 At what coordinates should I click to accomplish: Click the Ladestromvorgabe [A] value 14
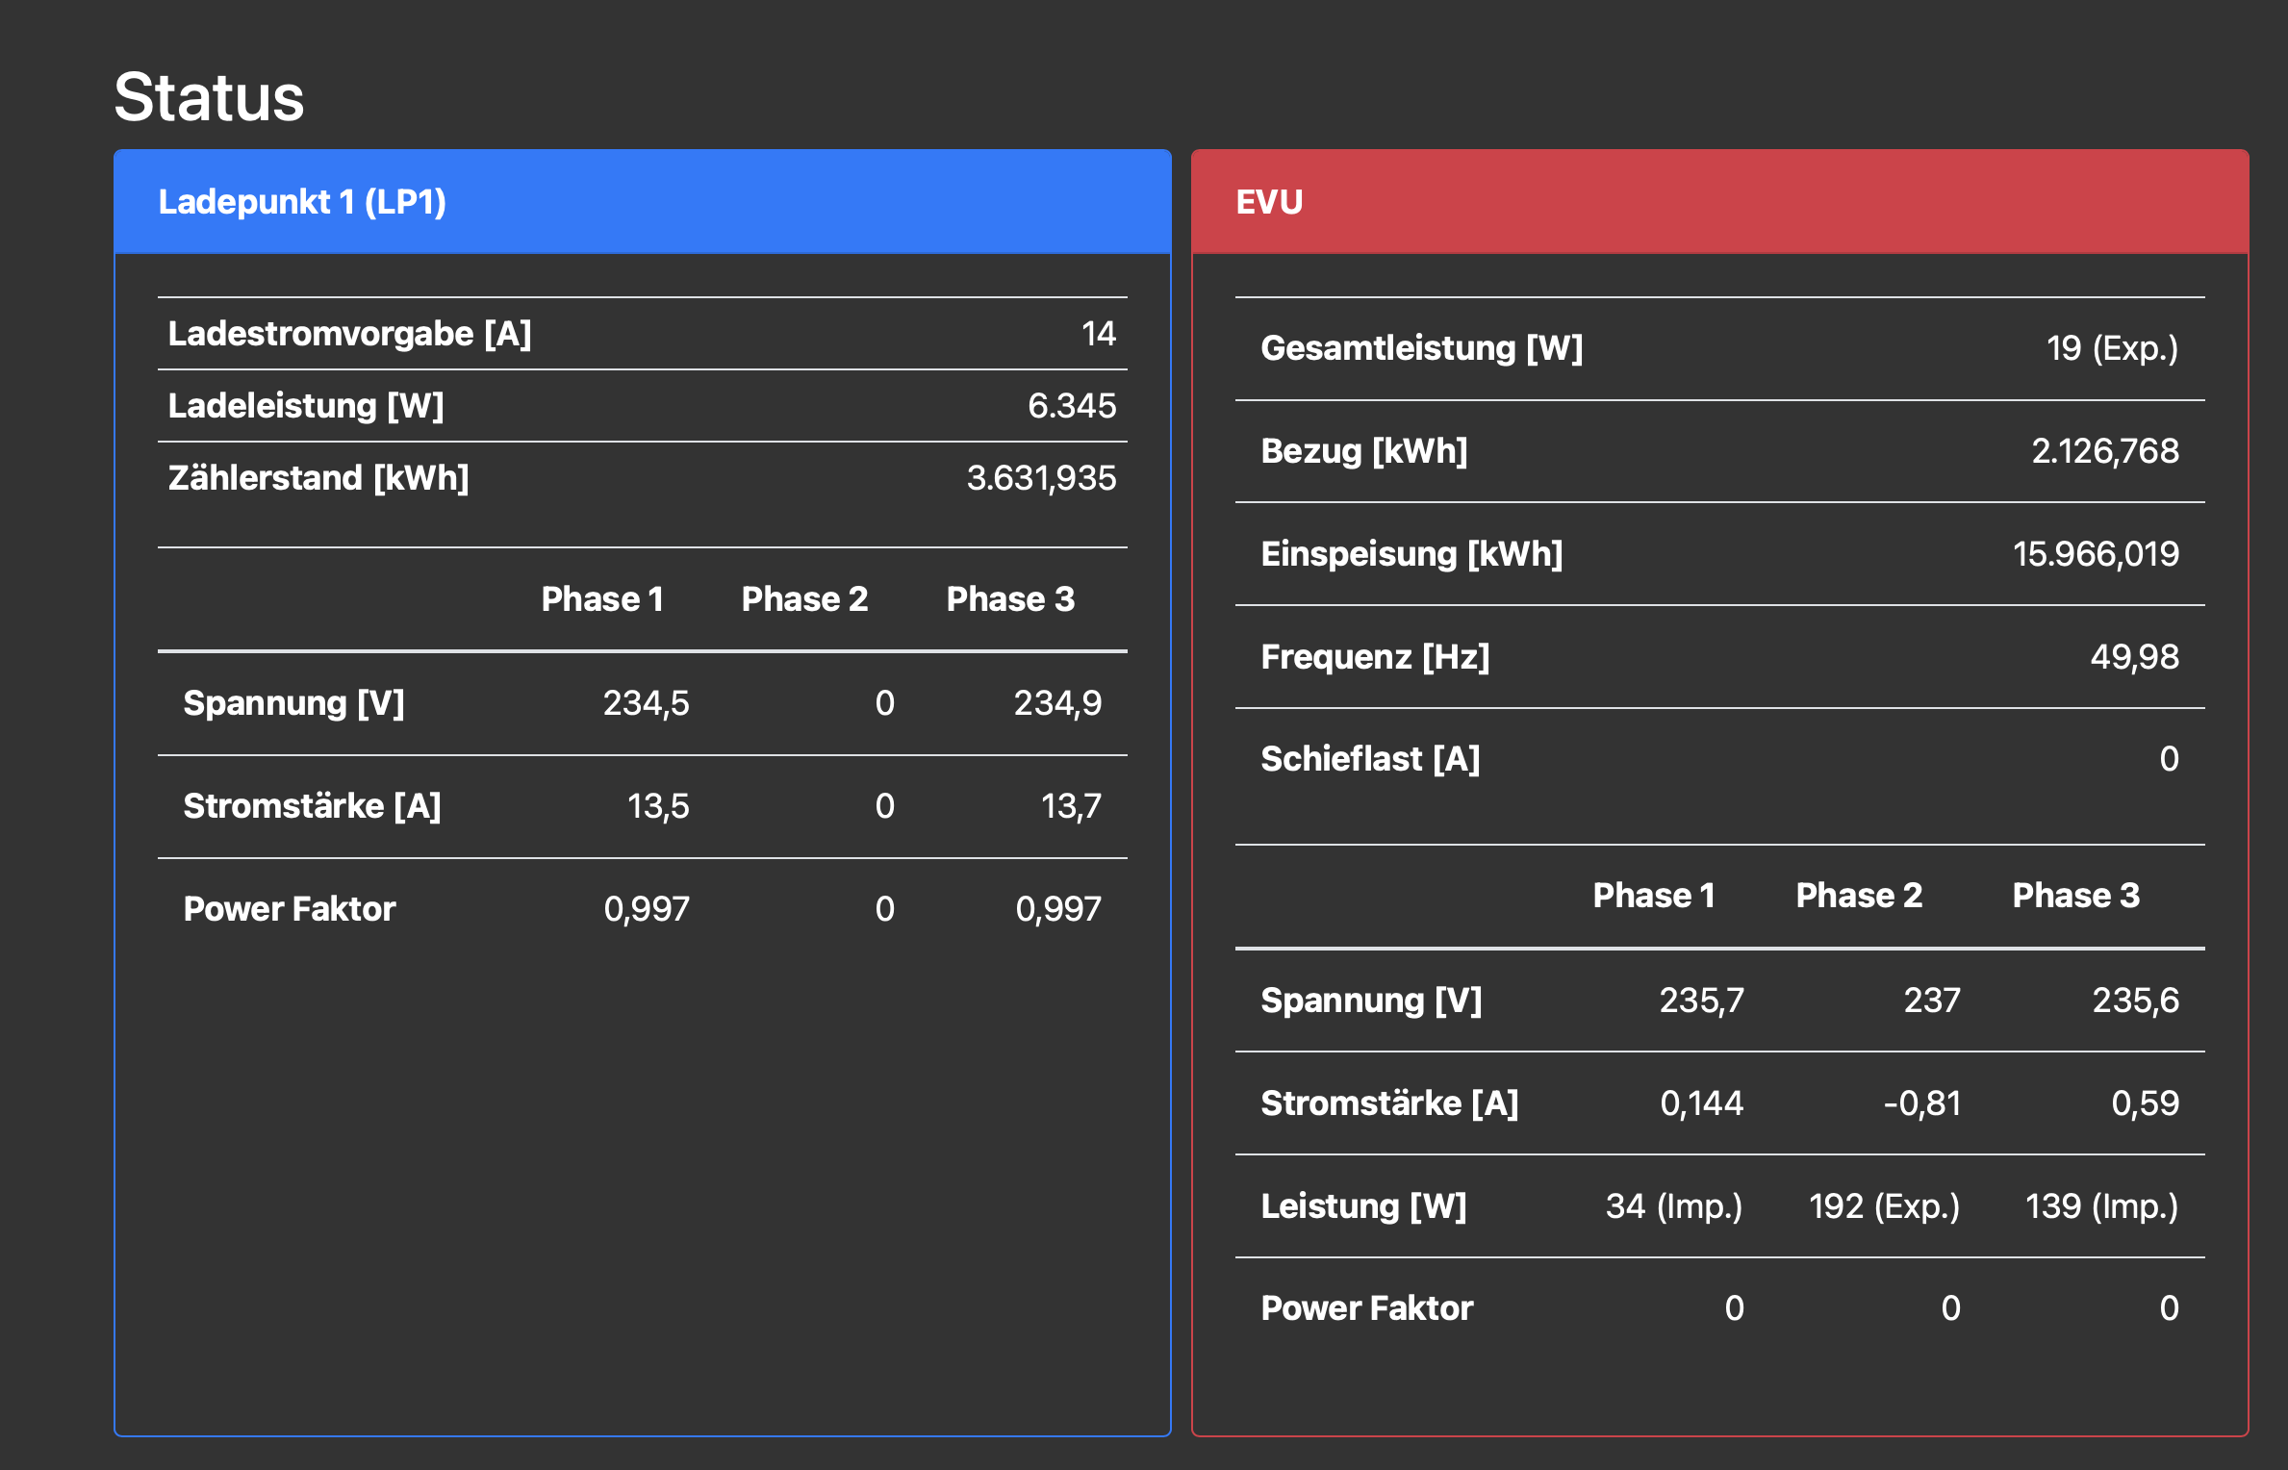[x=1098, y=334]
